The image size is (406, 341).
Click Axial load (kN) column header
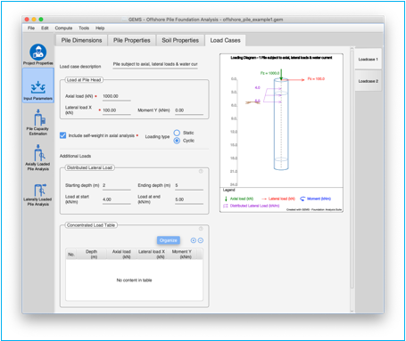pos(121,255)
